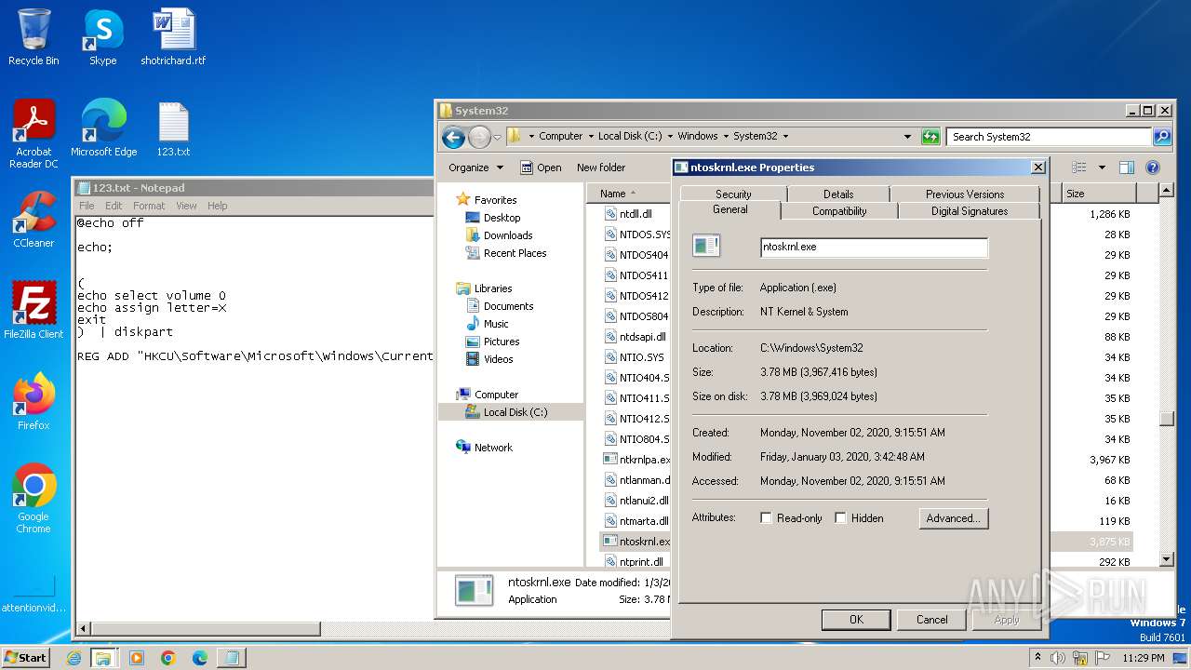The image size is (1191, 670).
Task: Show hidden tray icons arrow
Action: pos(1037,657)
